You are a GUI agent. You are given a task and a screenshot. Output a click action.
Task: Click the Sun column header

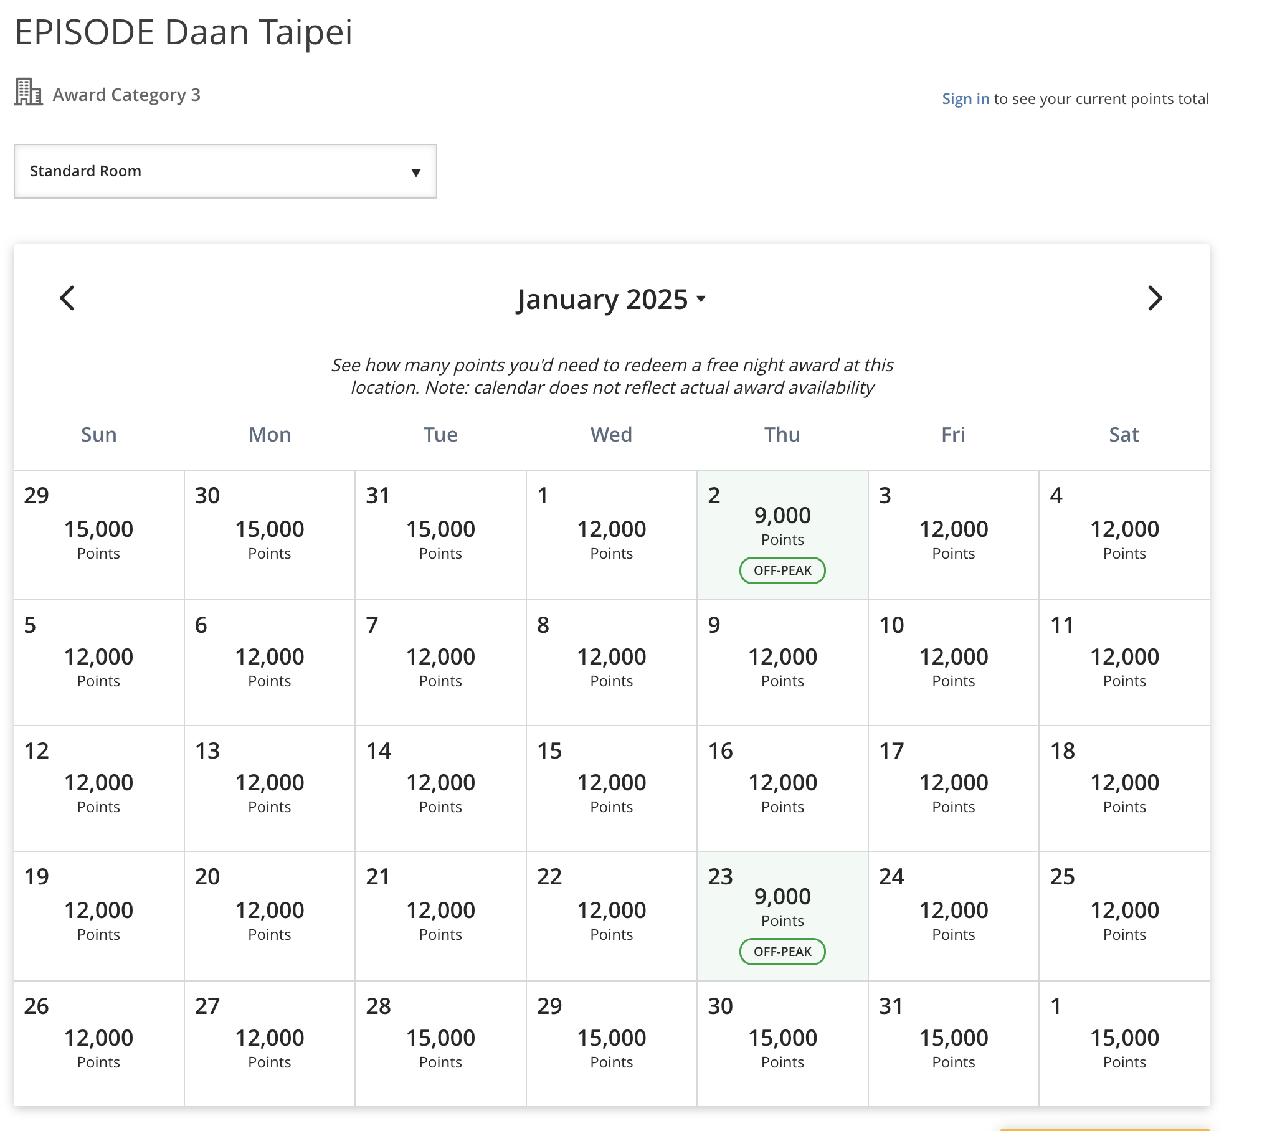tap(99, 434)
